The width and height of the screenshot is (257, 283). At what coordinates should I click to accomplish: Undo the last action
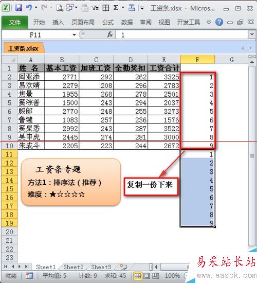click(29, 8)
